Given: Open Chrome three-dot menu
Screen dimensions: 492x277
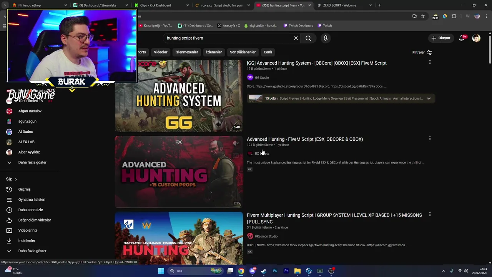Looking at the screenshot, I should [486, 16].
